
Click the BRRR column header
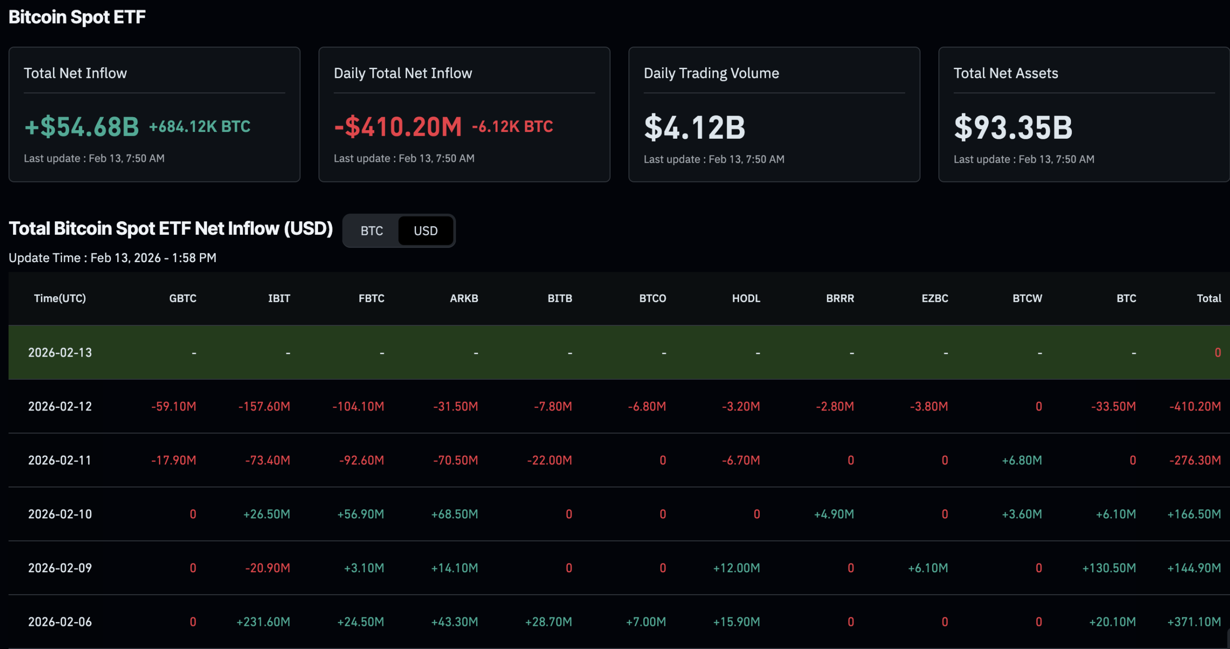(840, 298)
